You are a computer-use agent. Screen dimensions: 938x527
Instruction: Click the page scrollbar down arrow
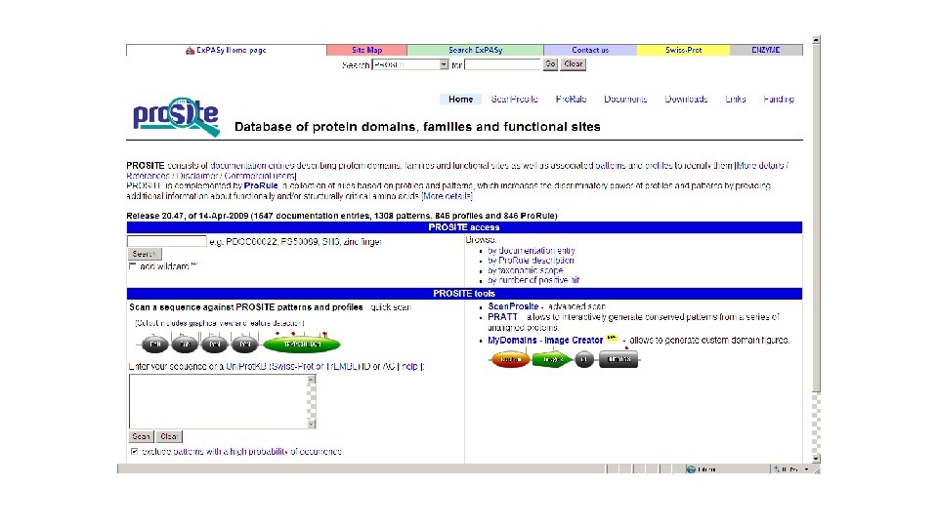click(816, 459)
